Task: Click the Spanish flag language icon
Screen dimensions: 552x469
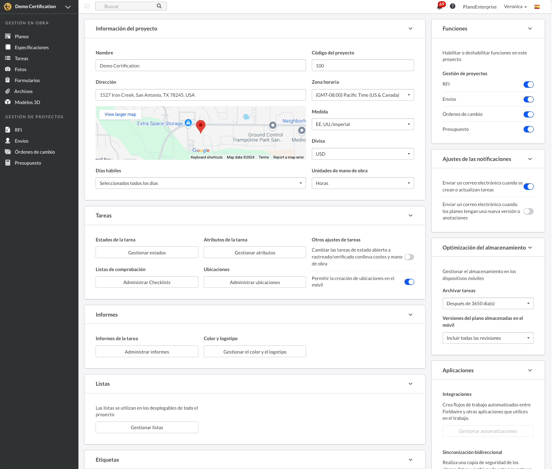Action: pyautogui.click(x=537, y=7)
